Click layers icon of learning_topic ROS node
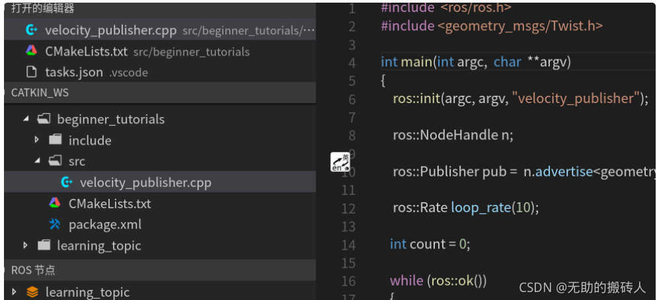The width and height of the screenshot is (657, 300). 32,291
